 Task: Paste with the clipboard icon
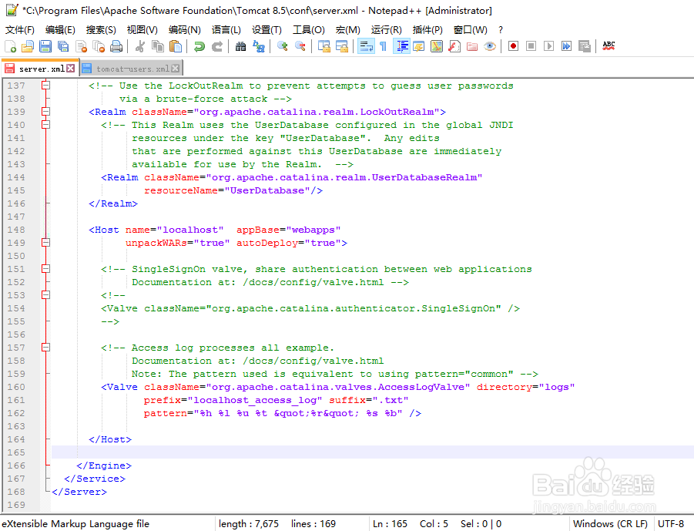click(176, 46)
